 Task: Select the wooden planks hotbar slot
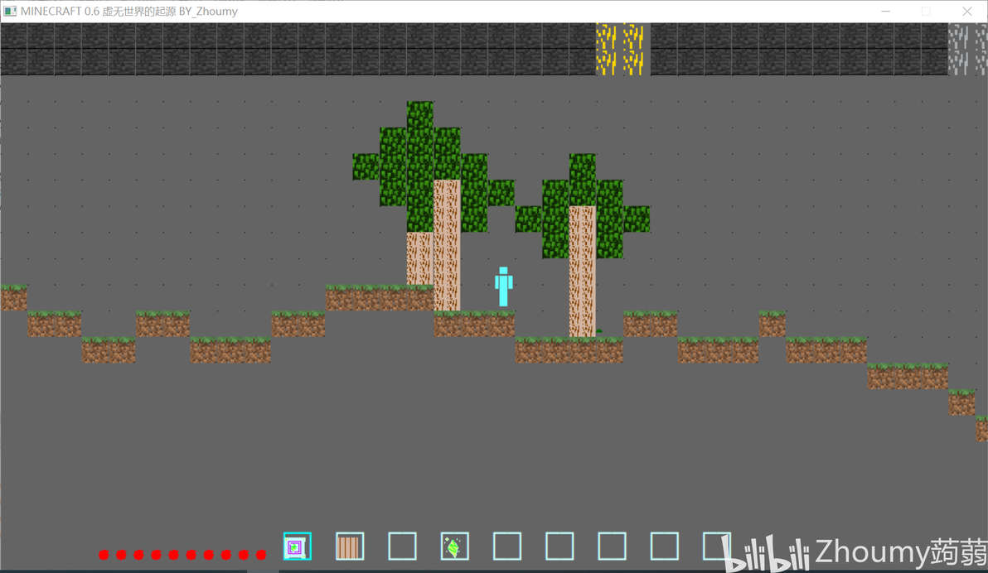[350, 546]
